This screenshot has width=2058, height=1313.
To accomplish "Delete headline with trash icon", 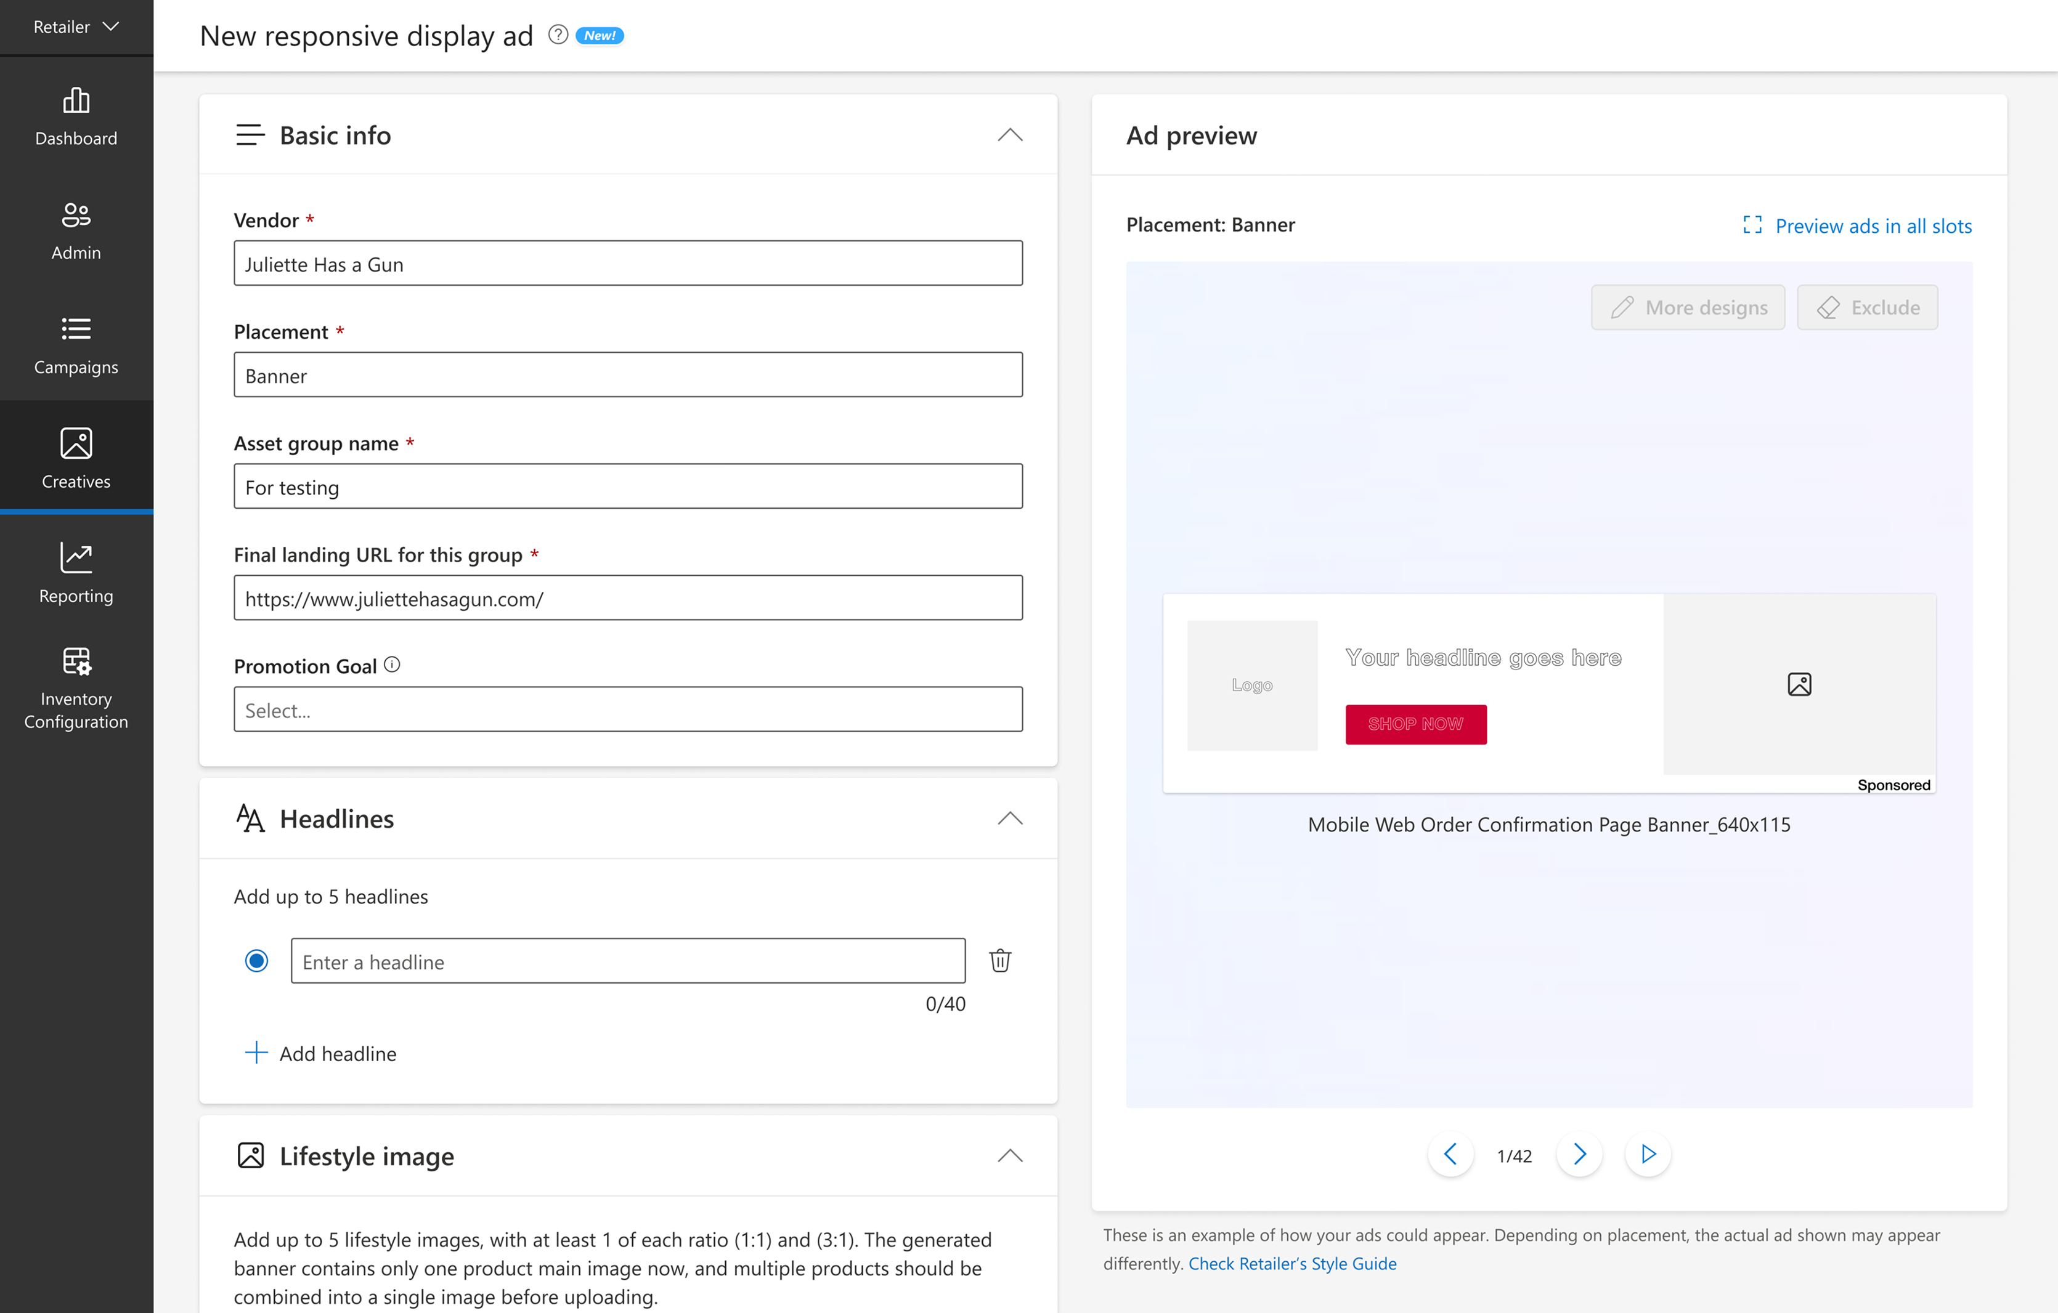I will (x=999, y=960).
